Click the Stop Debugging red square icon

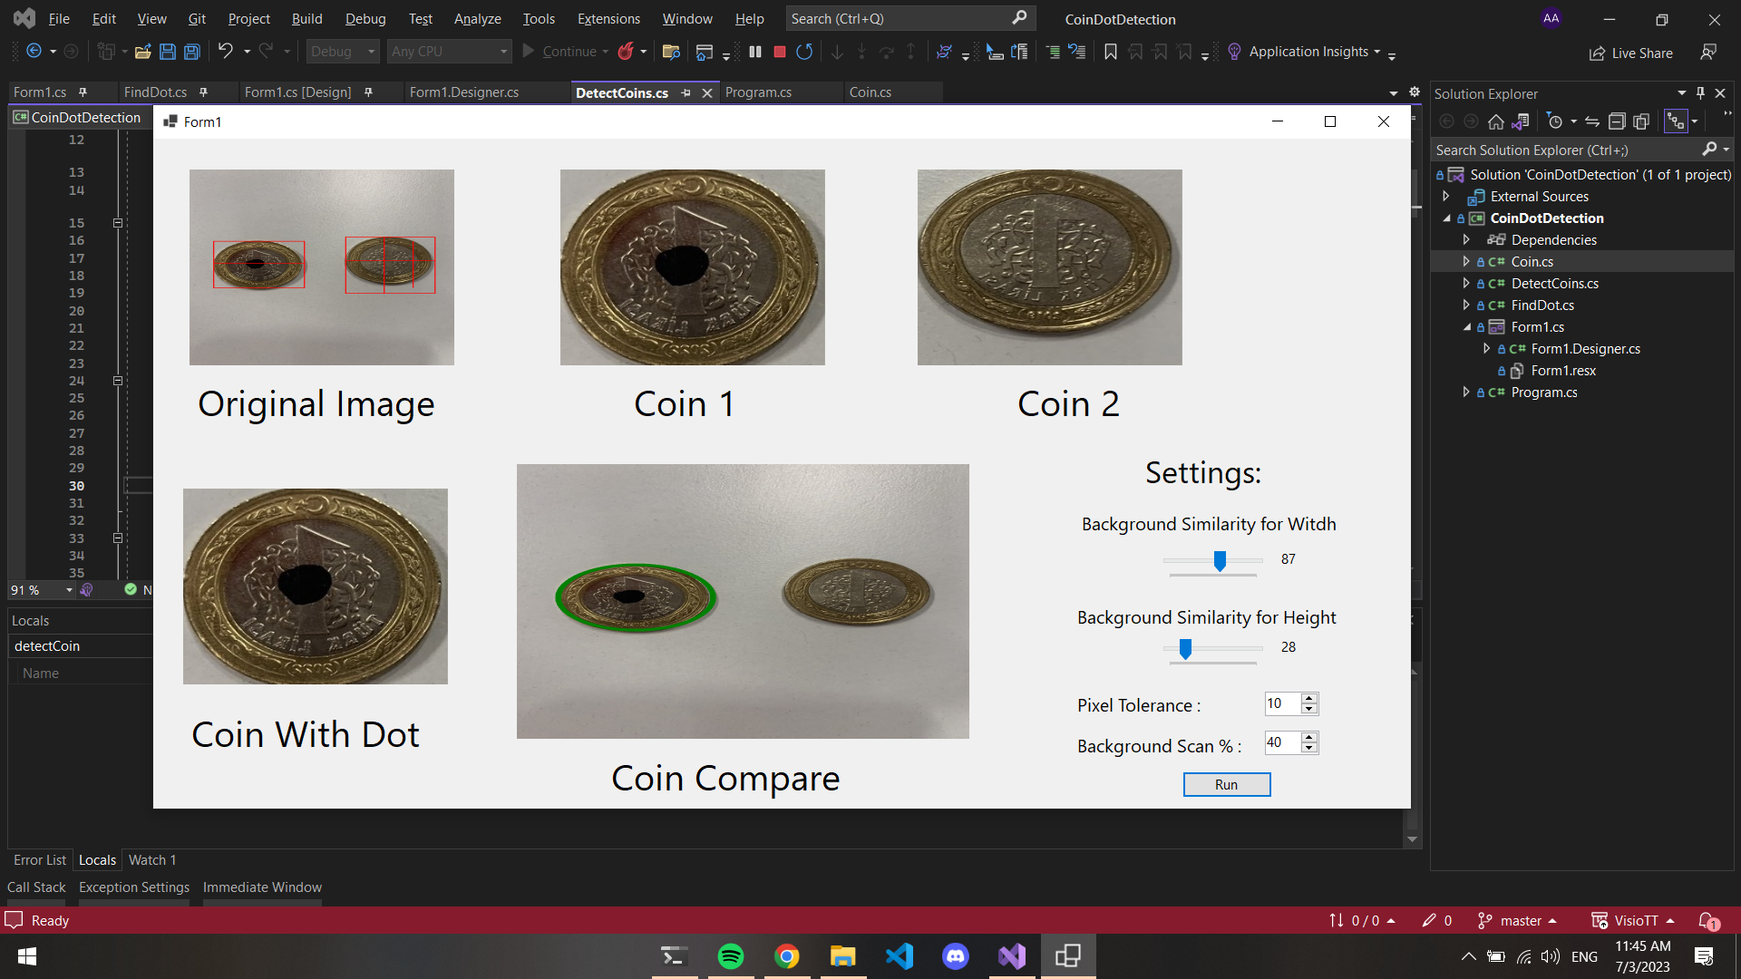tap(779, 52)
